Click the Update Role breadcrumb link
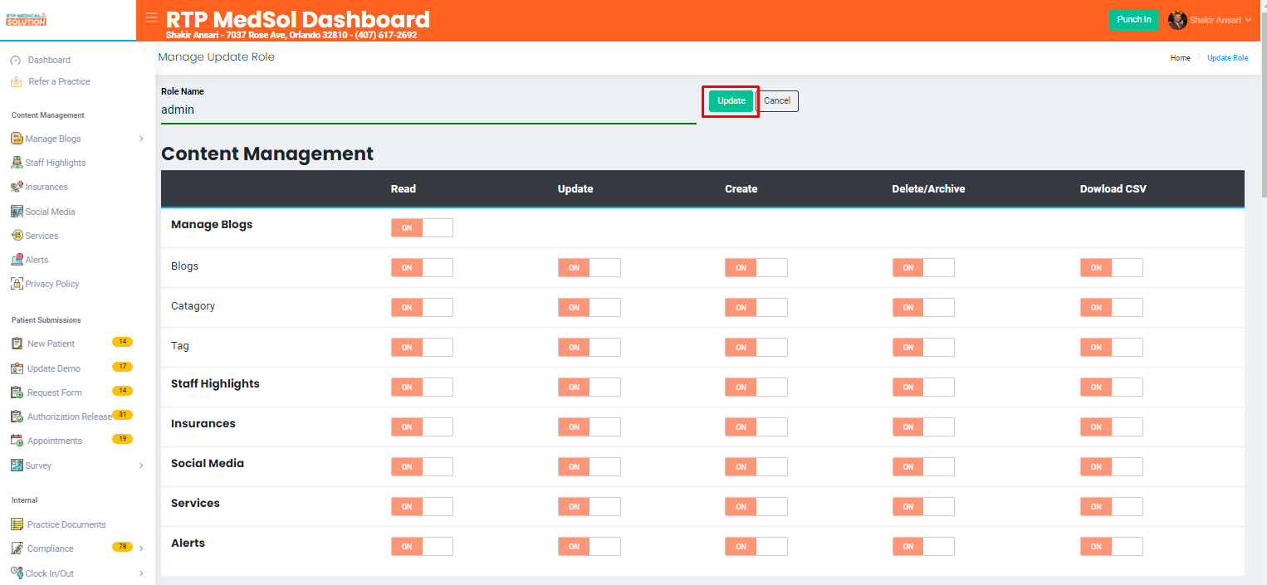 1227,58
